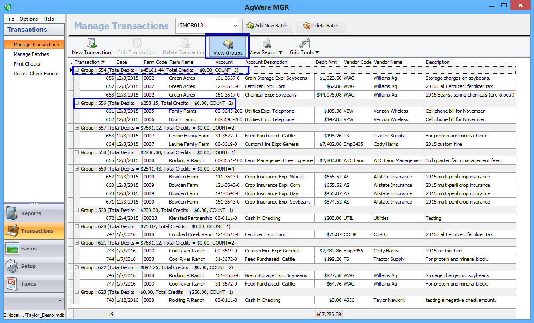534x323 pixels.
Task: Open the View Report toolbar icon
Action: click(266, 44)
